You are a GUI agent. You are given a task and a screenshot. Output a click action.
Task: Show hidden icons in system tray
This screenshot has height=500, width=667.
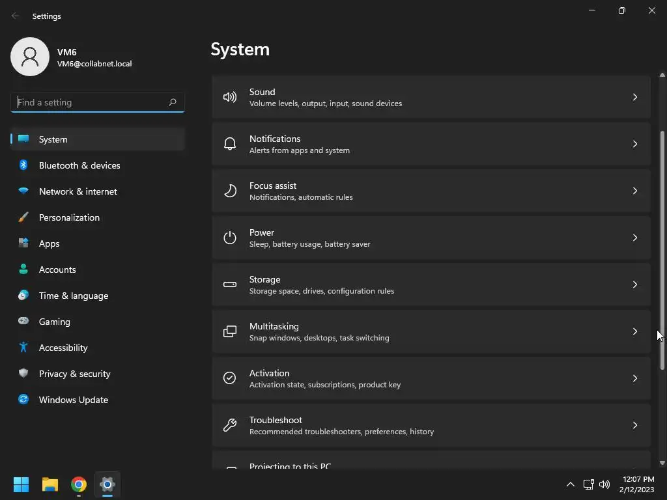click(x=571, y=484)
